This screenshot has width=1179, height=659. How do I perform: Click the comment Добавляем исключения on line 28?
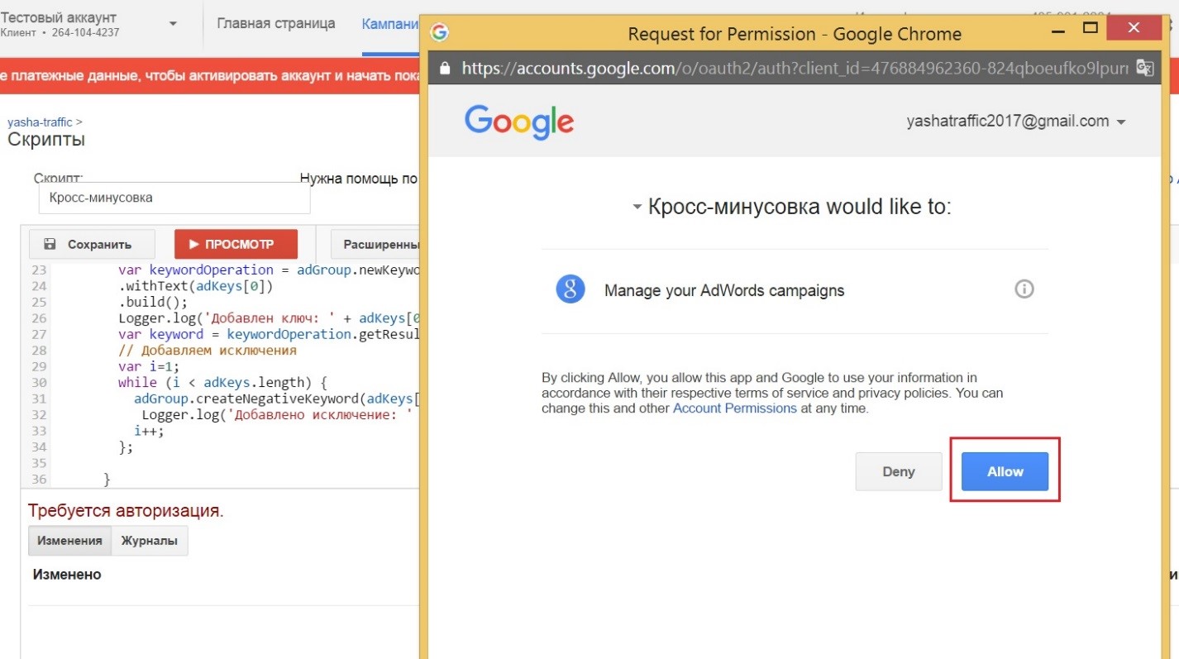pyautogui.click(x=208, y=351)
